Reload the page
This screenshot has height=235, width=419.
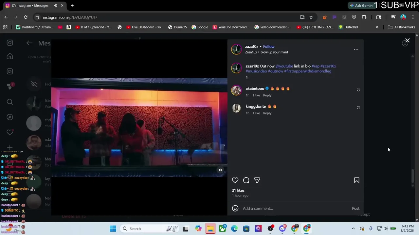click(26, 17)
